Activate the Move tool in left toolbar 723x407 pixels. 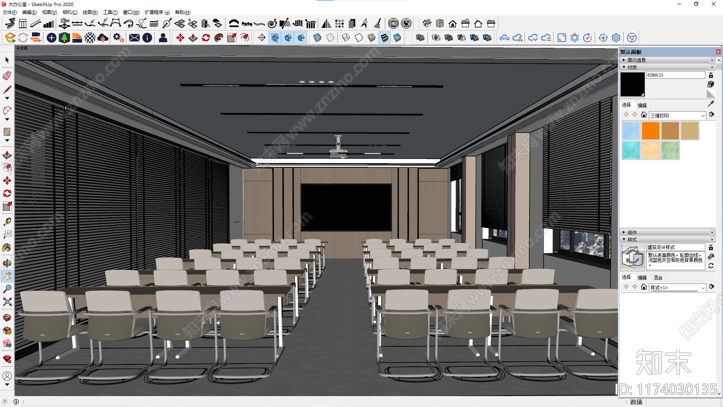tap(7, 180)
